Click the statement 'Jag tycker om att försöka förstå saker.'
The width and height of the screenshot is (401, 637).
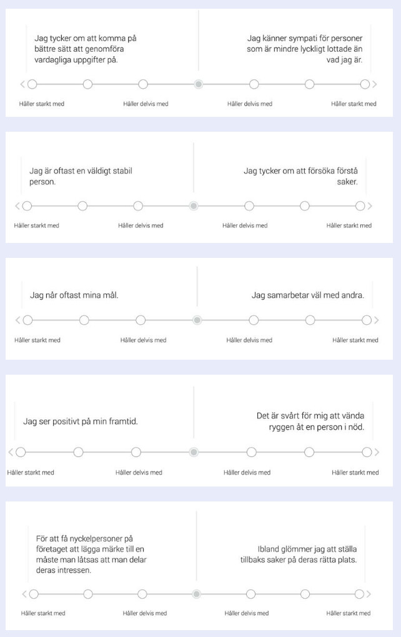pyautogui.click(x=300, y=176)
